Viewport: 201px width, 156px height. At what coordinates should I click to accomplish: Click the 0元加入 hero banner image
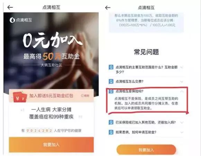(51, 51)
